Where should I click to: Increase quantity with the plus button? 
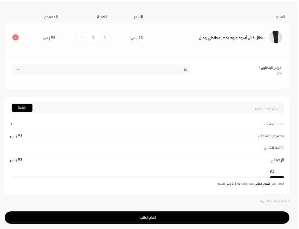pos(105,37)
